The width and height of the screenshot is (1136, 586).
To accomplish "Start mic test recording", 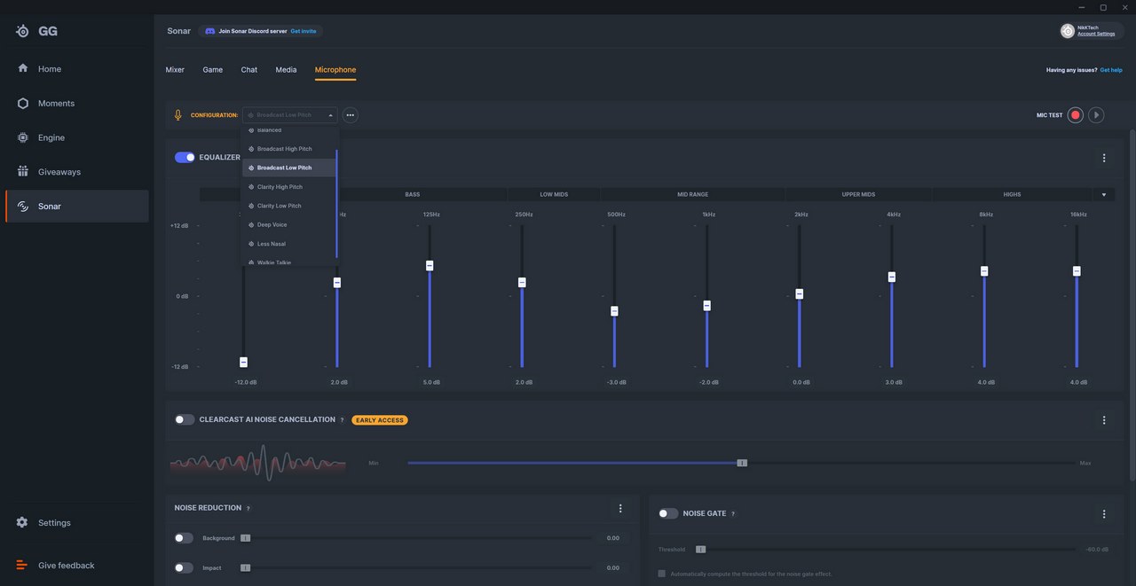I will coord(1076,115).
